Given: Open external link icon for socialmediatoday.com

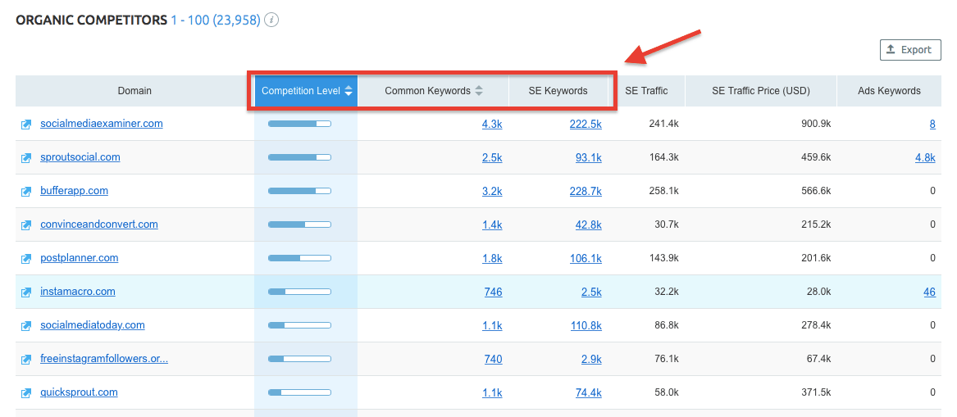Looking at the screenshot, I should 26,325.
